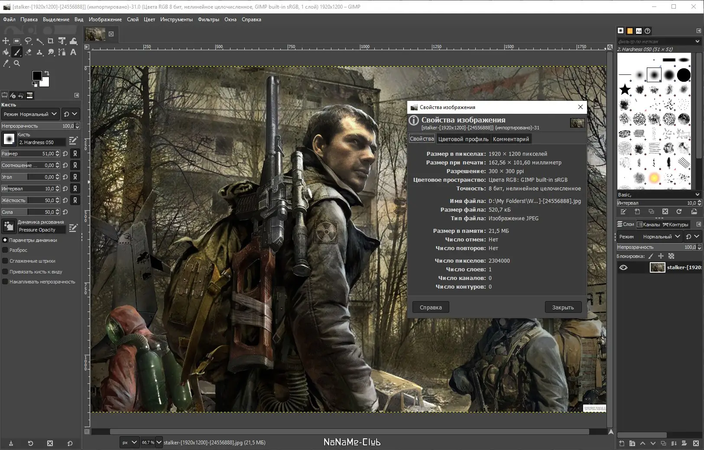
Task: Click the black foreground color swatch
Action: (36, 76)
